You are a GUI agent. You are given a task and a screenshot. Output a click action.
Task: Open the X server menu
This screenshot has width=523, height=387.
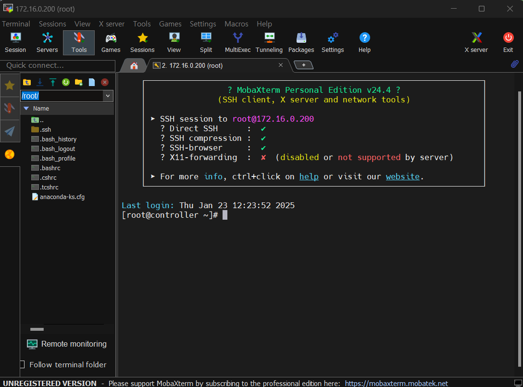112,24
